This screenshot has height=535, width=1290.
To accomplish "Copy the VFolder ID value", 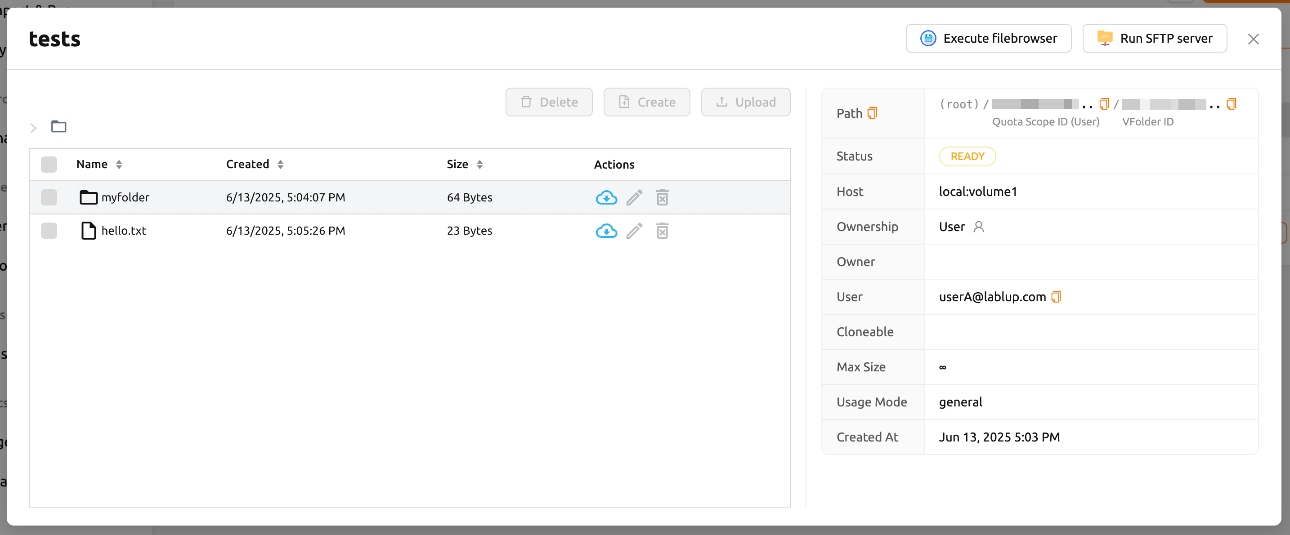I will click(x=1231, y=104).
